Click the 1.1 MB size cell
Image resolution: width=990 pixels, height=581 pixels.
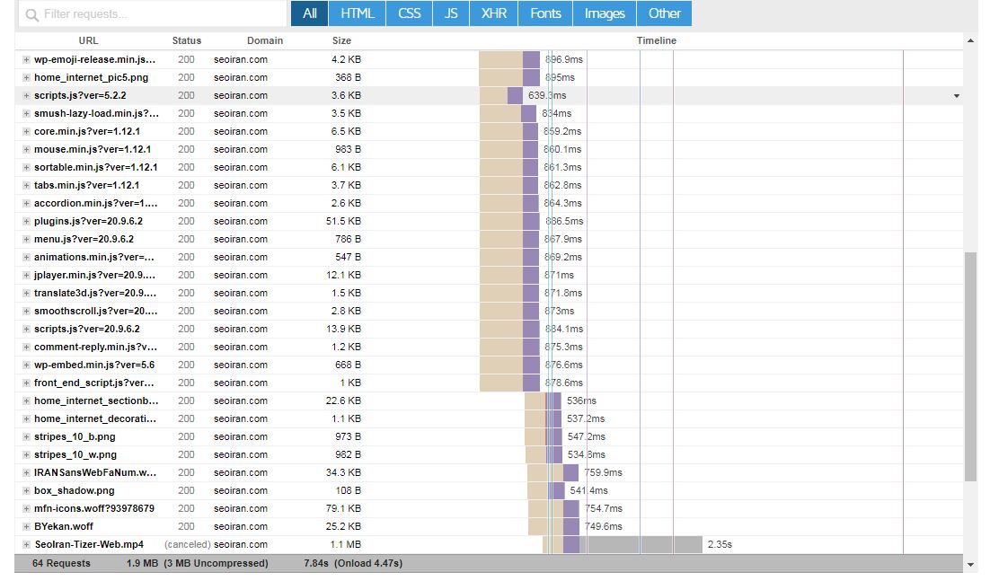tap(346, 544)
